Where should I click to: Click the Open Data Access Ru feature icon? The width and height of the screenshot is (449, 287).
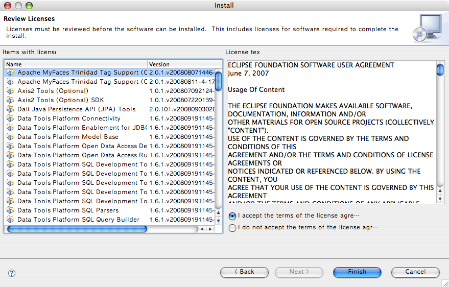(x=10, y=155)
